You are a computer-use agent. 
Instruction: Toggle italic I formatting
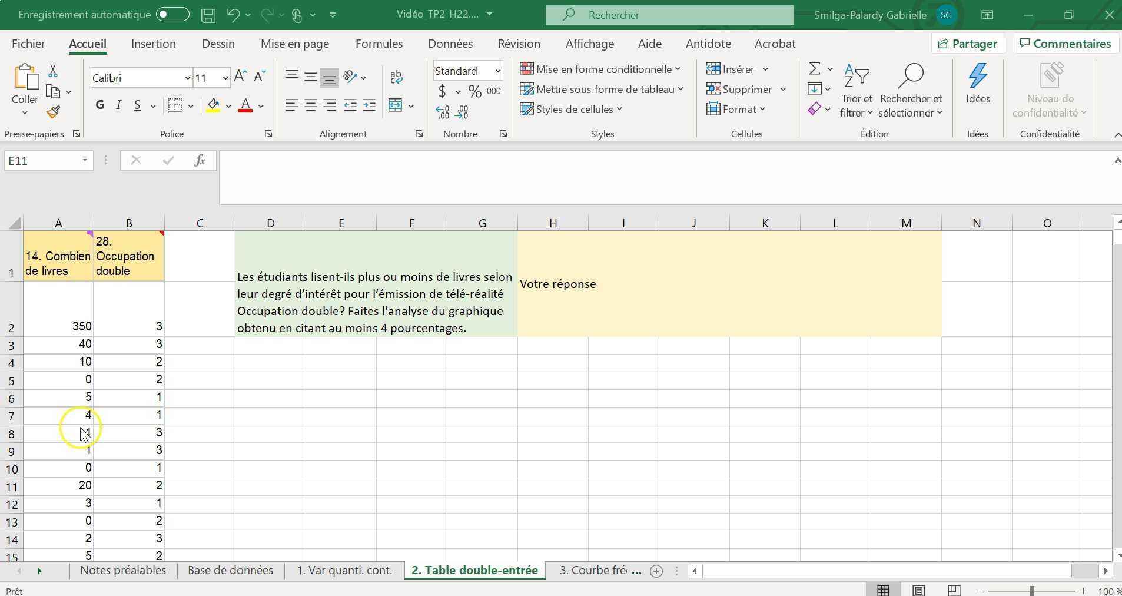point(119,105)
